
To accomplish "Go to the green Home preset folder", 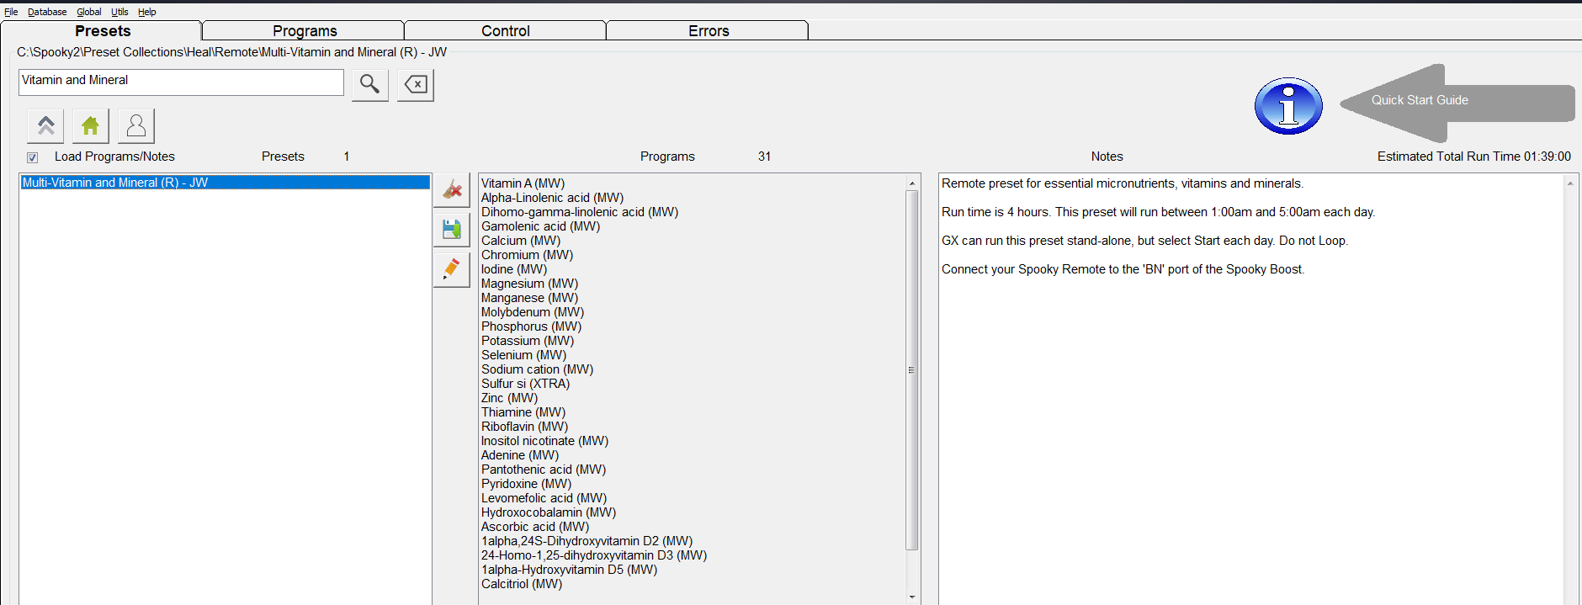I will pyautogui.click(x=91, y=126).
